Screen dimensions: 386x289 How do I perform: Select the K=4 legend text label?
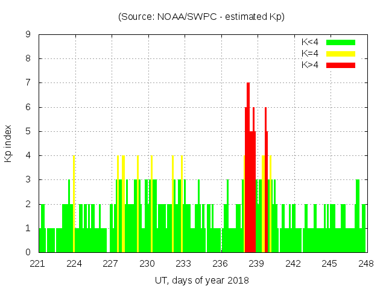[x=311, y=54]
